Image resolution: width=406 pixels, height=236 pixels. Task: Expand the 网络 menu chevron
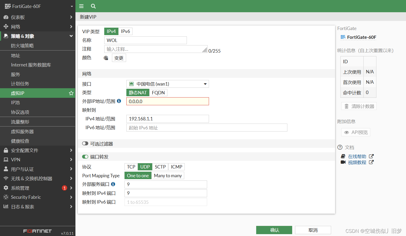tap(71, 27)
